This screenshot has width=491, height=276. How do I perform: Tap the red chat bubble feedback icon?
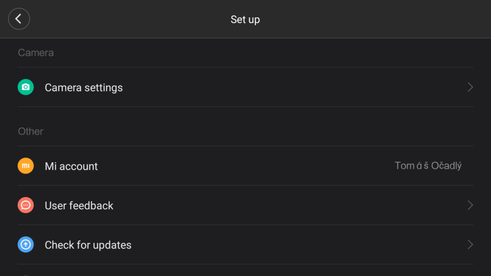coord(26,205)
